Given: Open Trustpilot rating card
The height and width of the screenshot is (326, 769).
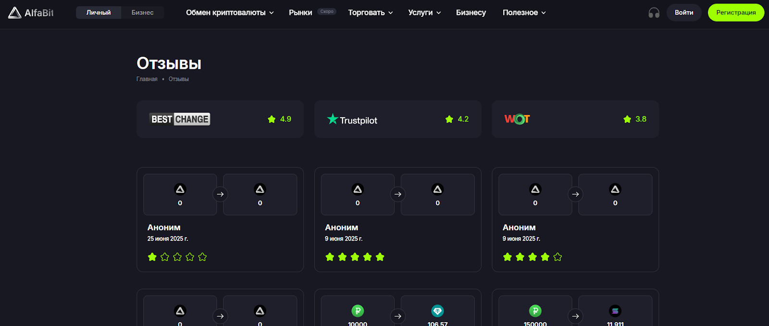Looking at the screenshot, I should 397,119.
